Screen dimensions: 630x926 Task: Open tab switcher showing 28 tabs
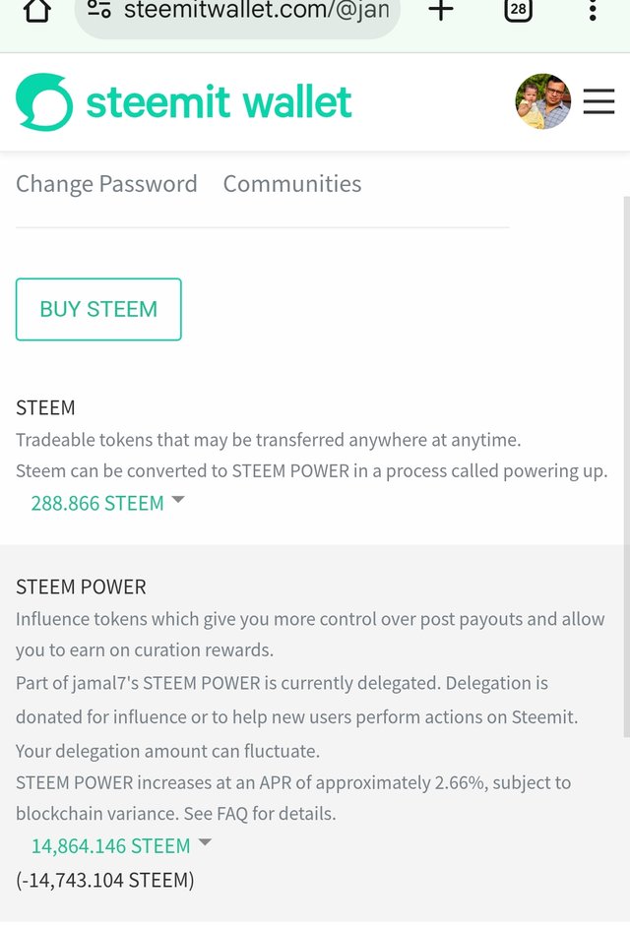(x=519, y=10)
